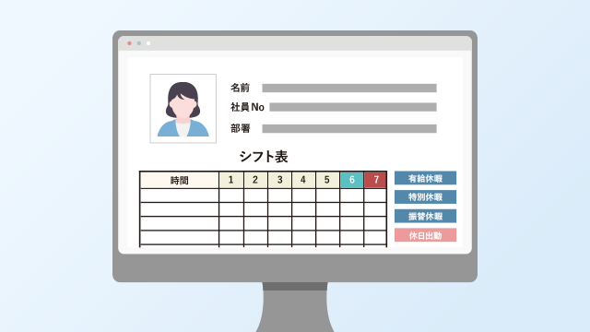Screen dimensions: 590x332
Task: Choose the 振替休暇 button
Action: point(425,216)
